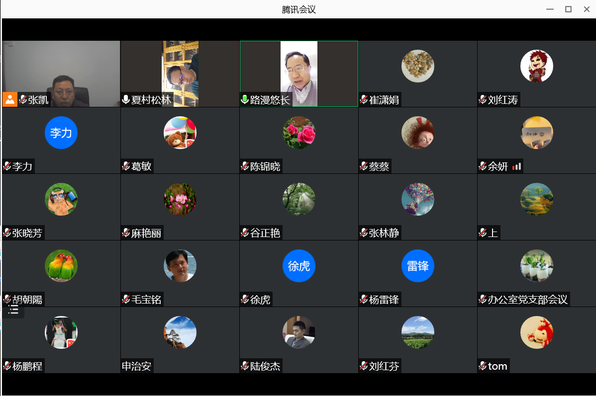Click the 申治安 name label
596x396 pixels.
pos(136,366)
